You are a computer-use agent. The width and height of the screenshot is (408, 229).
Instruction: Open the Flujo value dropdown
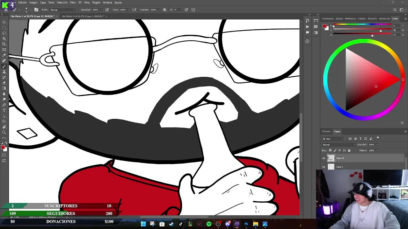128,10
